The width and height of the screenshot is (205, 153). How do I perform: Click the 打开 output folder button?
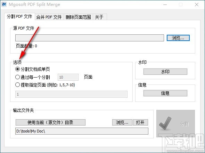click(x=140, y=122)
